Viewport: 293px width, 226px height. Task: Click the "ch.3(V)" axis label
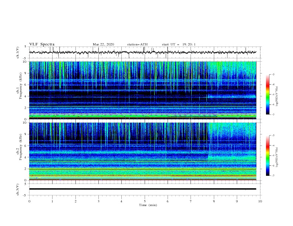(x=18, y=189)
